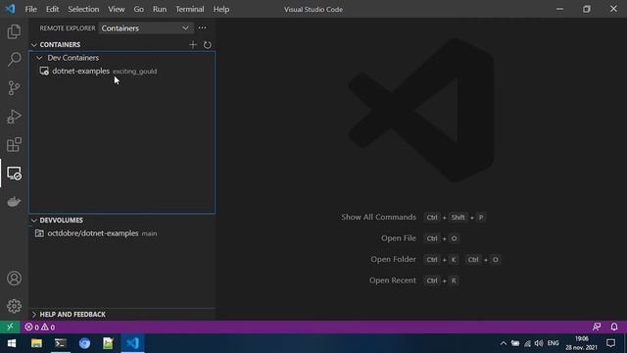
Task: Open terminal app from taskbar
Action: tap(61, 343)
